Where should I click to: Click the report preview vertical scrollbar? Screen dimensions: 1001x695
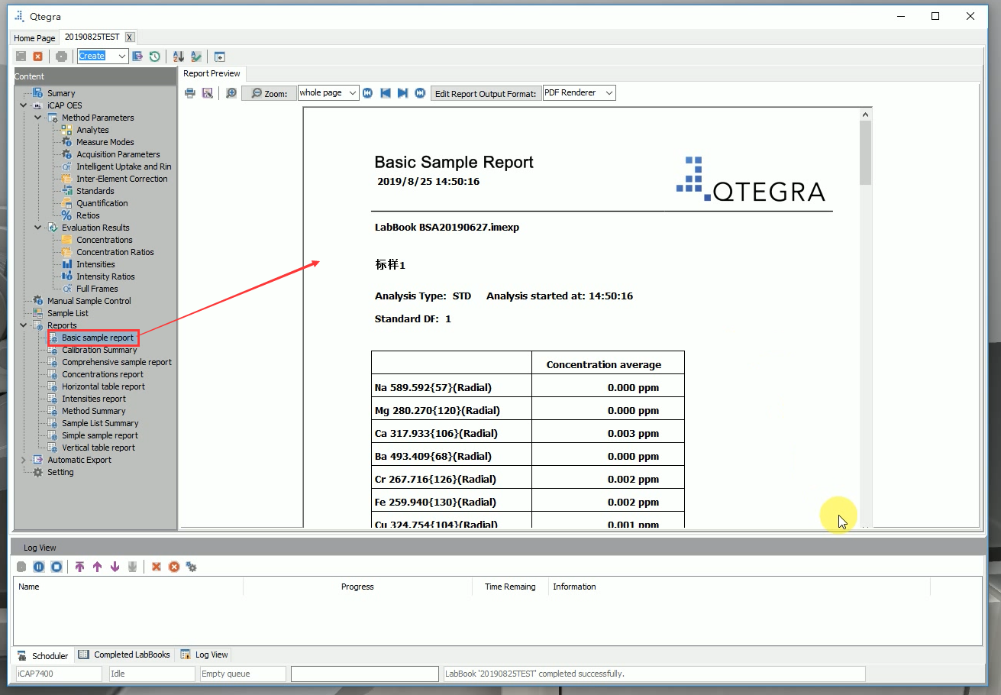[865, 153]
